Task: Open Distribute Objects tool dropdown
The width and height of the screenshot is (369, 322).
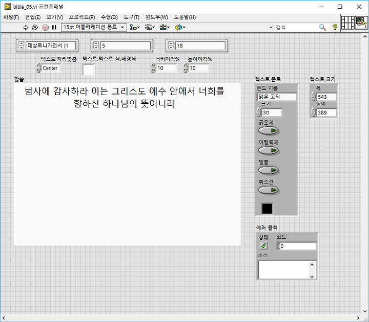Action: [x=150, y=28]
